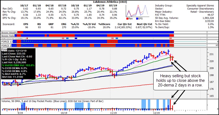Click the Lululemon Athletica (LULU) chart title
Screen dimensions: 219x115
tap(110, 2)
